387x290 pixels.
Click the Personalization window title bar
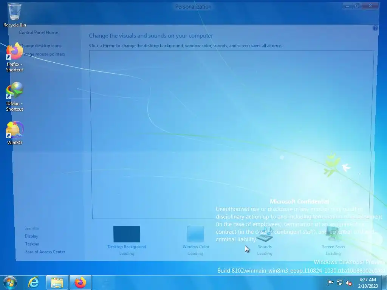193,7
